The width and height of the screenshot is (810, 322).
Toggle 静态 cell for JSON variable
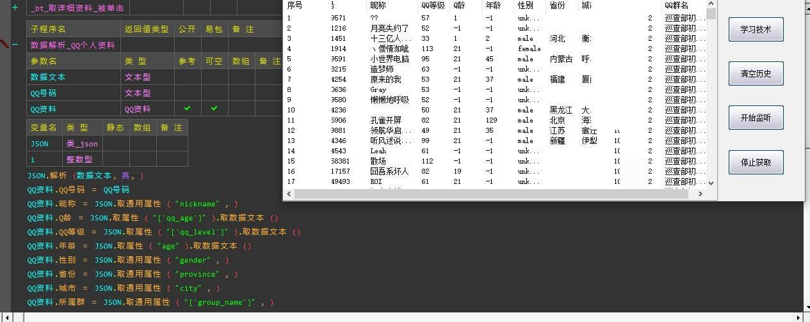(116, 144)
